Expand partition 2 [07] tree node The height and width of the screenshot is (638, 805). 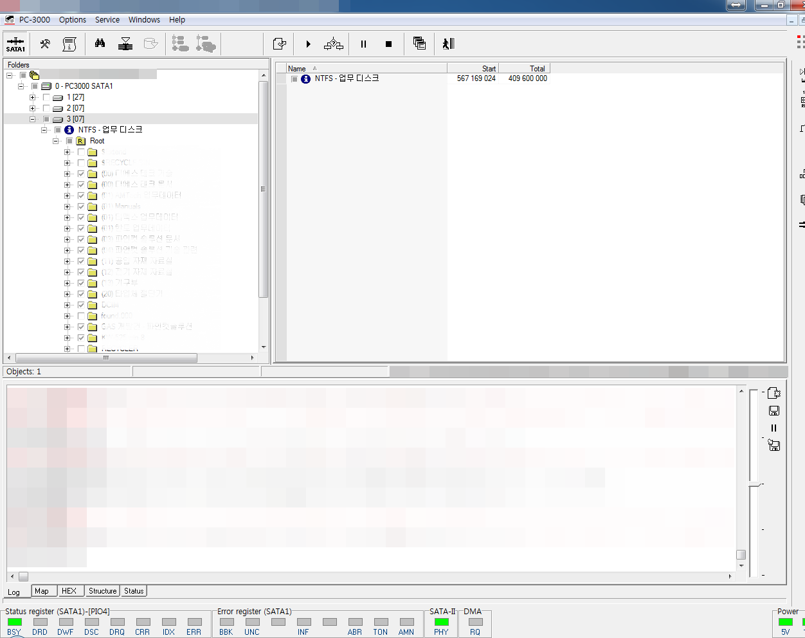pos(32,108)
